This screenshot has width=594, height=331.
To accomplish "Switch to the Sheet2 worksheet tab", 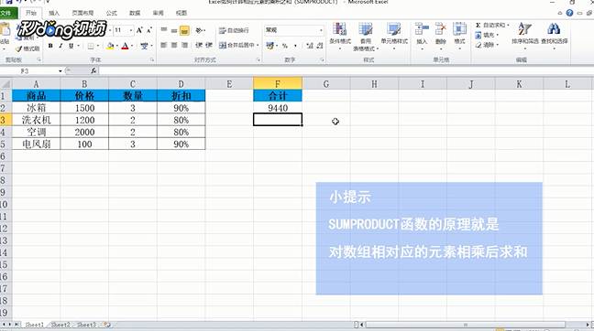I will pos(60,325).
